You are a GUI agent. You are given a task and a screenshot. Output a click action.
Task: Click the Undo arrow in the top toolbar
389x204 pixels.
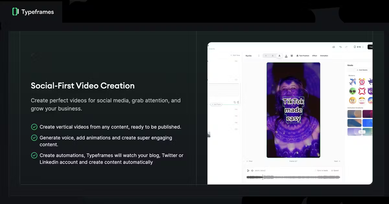341,47
